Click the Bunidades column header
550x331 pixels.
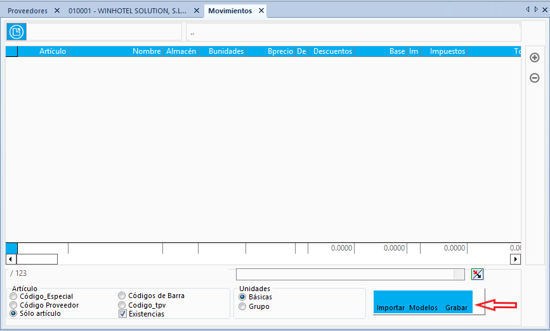(x=222, y=51)
